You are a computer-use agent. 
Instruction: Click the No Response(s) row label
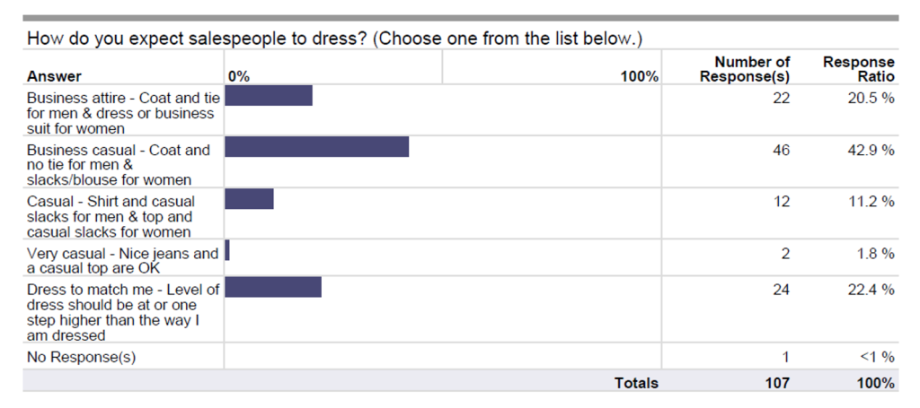point(82,357)
